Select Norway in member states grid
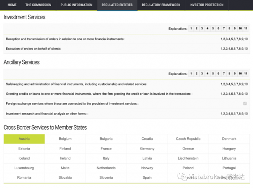Screen dimensions: 253x188 147,168
